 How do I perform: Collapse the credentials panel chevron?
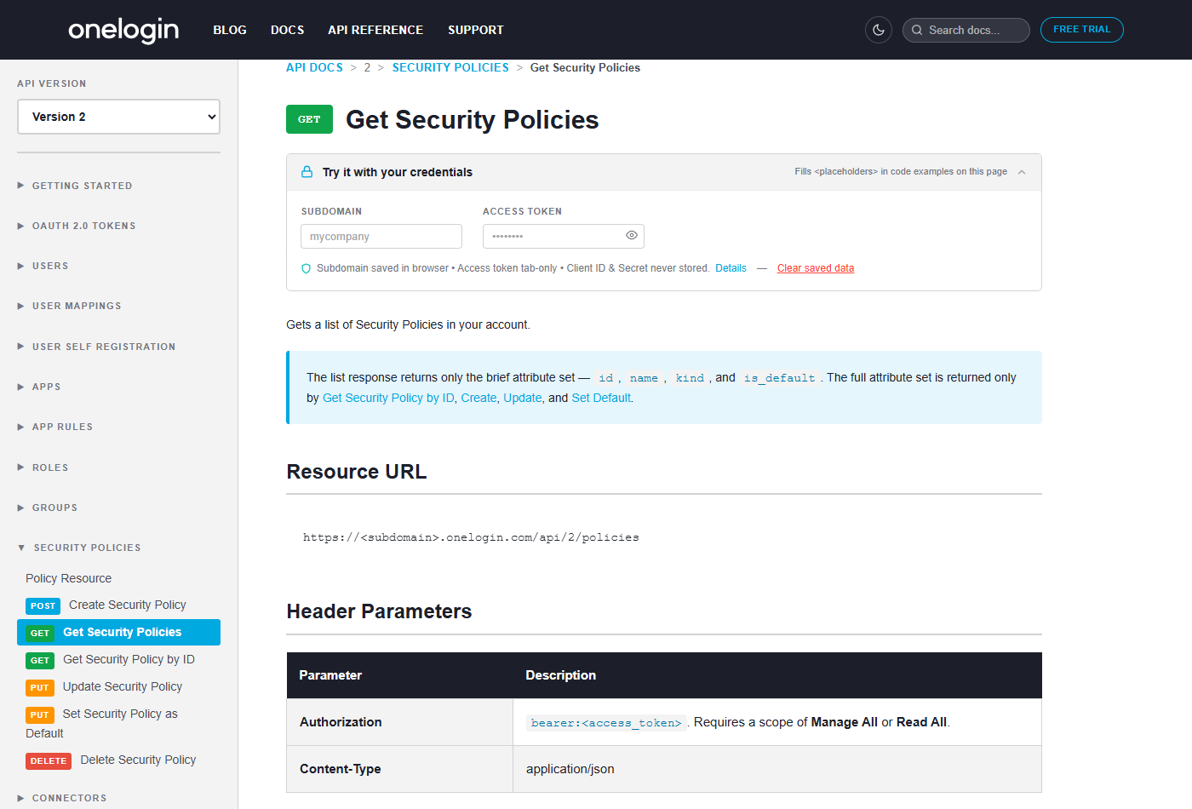click(1022, 172)
